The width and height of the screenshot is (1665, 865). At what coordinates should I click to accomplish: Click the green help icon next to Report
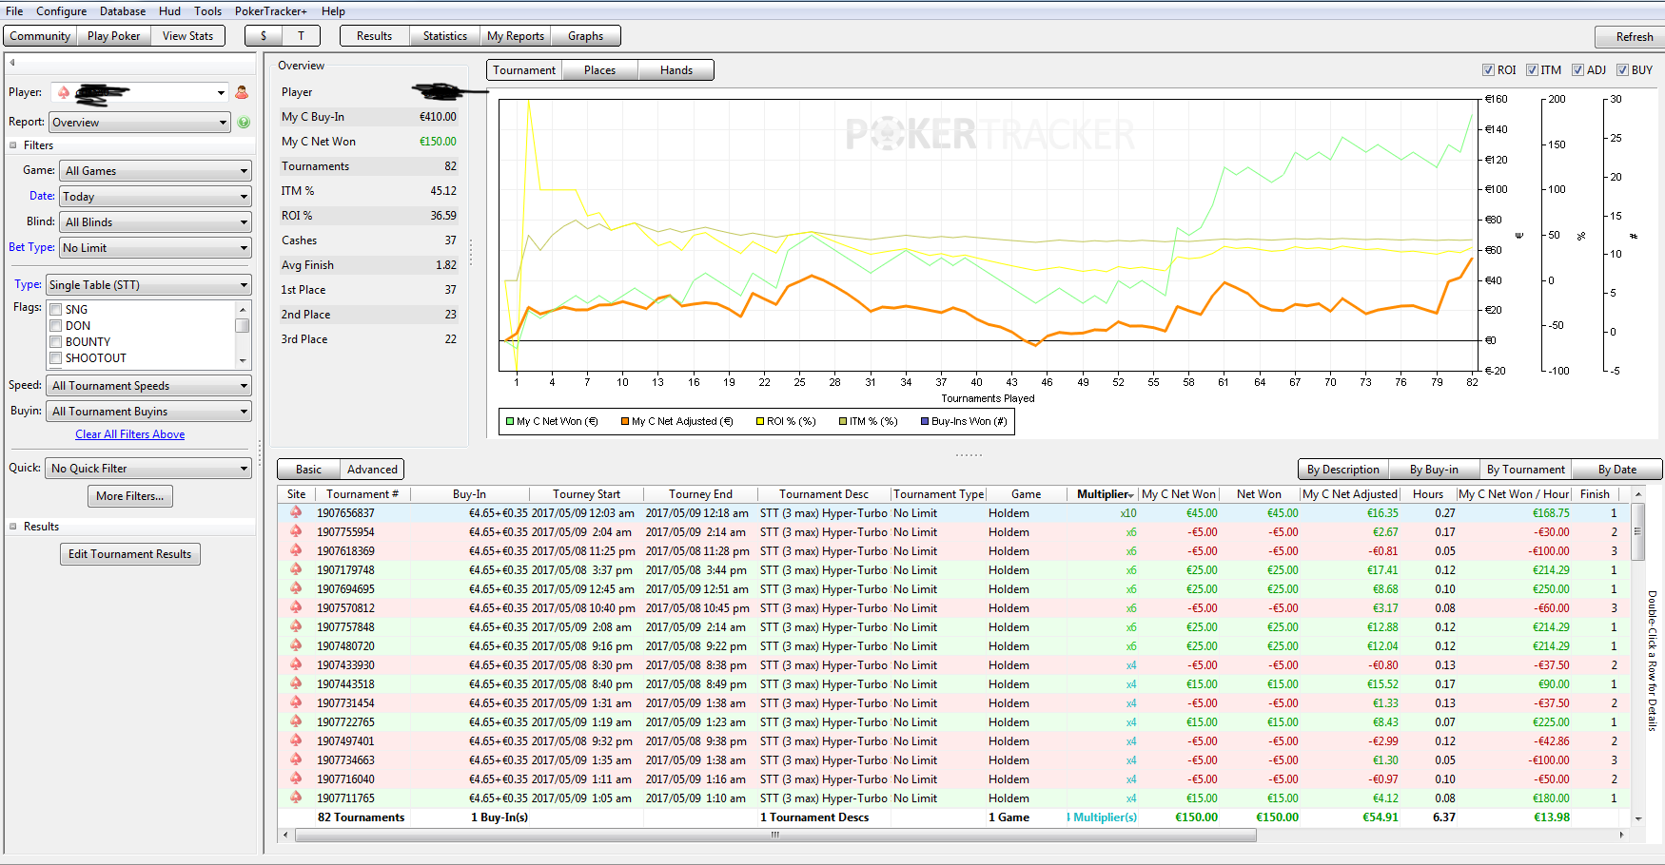pos(244,122)
